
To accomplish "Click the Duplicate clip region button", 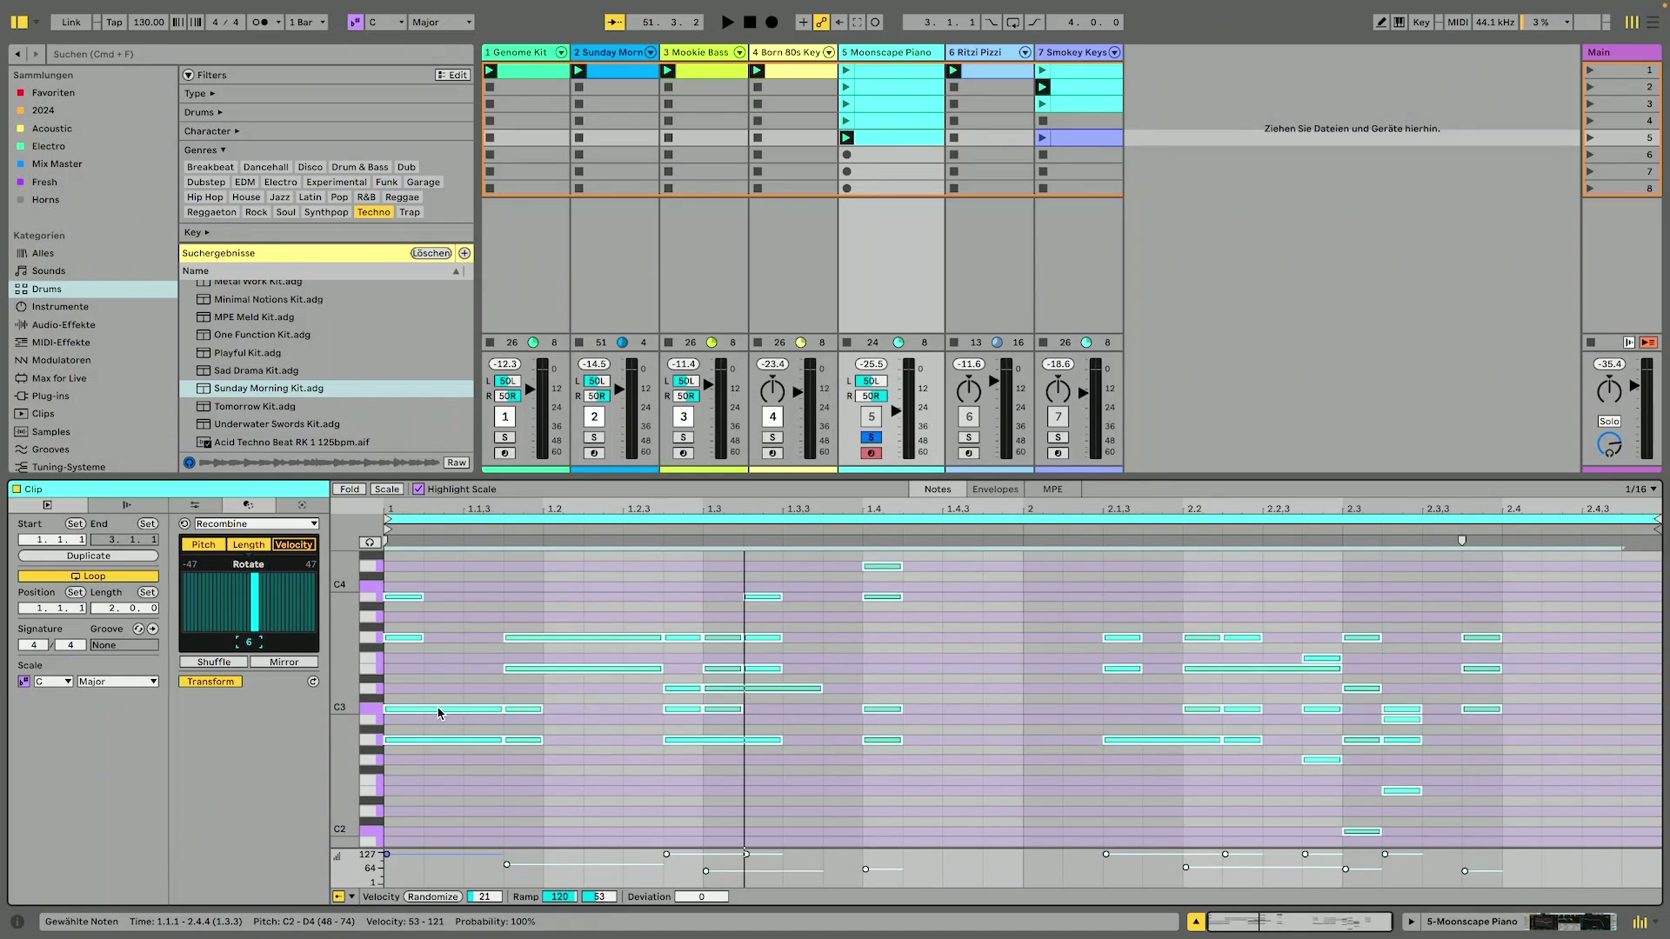I will 89,556.
